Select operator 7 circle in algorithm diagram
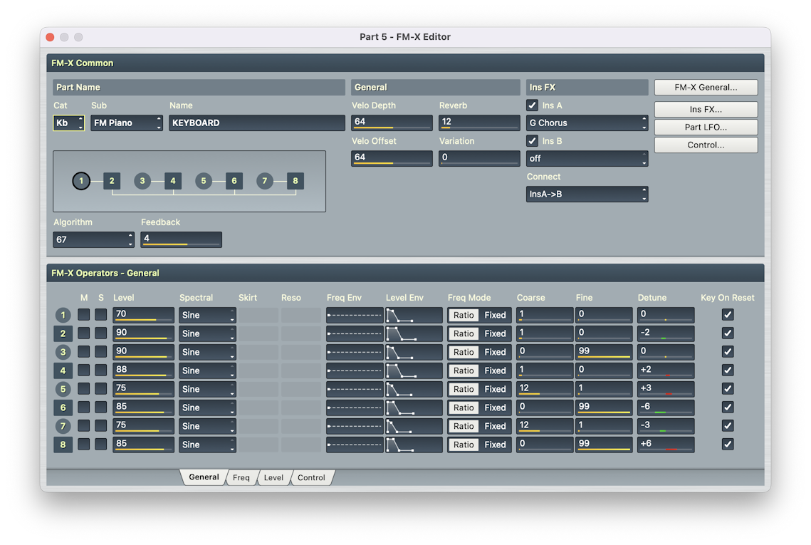 (264, 181)
